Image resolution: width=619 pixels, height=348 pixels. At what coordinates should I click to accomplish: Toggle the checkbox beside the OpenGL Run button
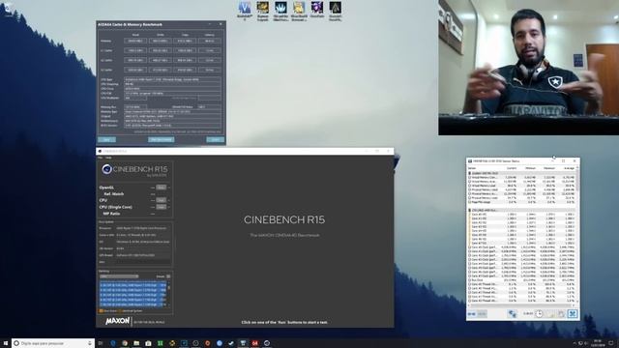coord(169,188)
